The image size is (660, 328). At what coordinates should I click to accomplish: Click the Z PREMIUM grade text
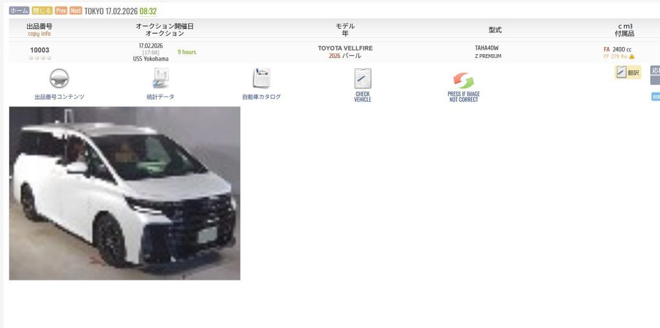pyautogui.click(x=488, y=56)
